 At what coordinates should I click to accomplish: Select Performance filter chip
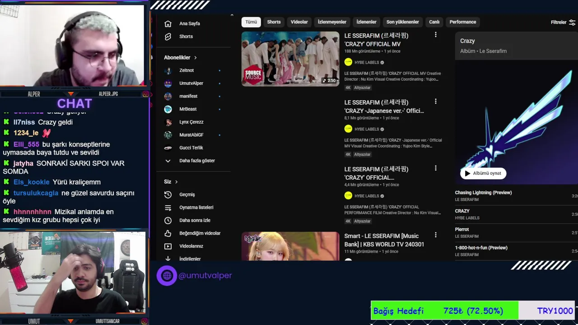[463, 22]
